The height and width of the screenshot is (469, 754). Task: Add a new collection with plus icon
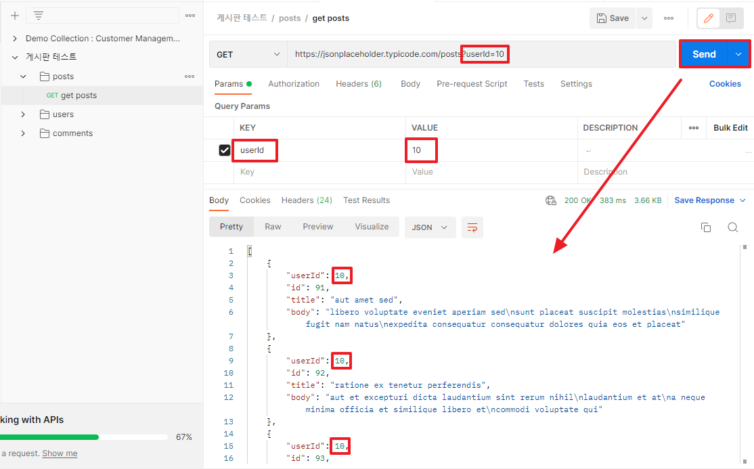[15, 16]
